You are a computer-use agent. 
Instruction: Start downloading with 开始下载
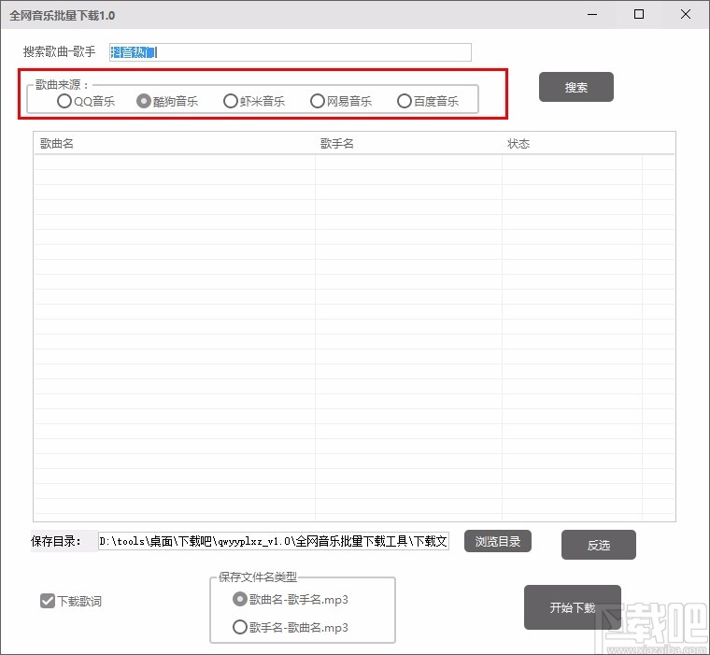pyautogui.click(x=573, y=607)
